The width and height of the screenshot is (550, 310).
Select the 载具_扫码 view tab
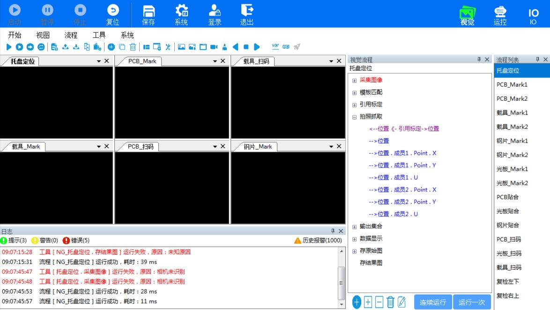pos(256,61)
